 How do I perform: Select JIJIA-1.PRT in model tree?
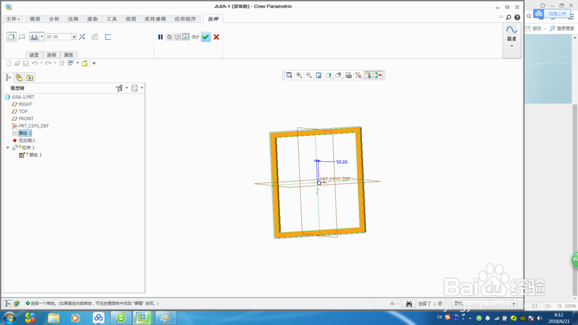pyautogui.click(x=23, y=97)
